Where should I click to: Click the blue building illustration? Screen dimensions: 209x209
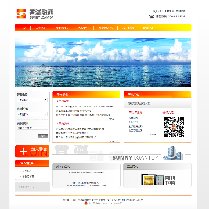tap(172, 153)
